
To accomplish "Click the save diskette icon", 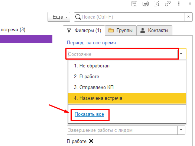I will click(x=134, y=4).
